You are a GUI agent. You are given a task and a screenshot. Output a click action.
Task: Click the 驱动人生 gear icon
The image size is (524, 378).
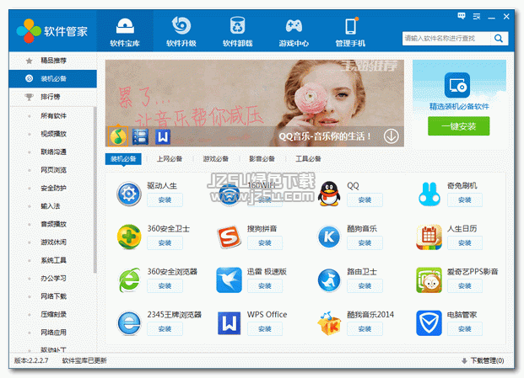pyautogui.click(x=129, y=194)
